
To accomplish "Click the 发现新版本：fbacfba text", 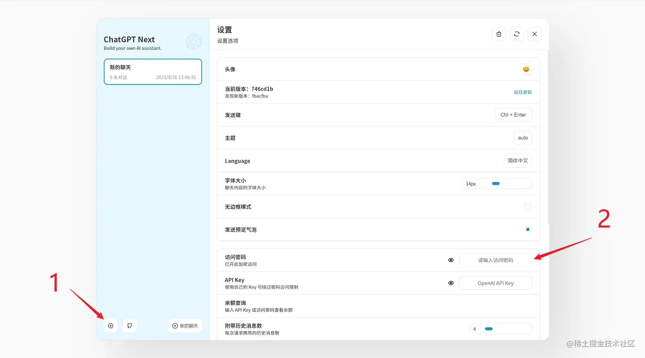I will [246, 96].
